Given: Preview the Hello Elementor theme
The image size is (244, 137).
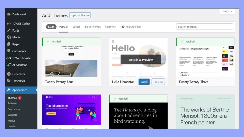Looking at the screenshot, I should (x=158, y=82).
